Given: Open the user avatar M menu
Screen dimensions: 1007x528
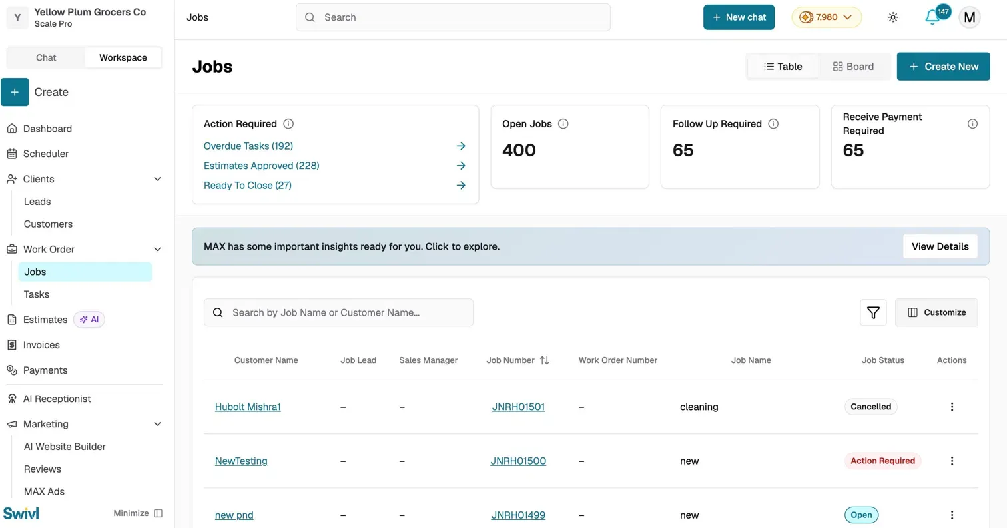Looking at the screenshot, I should pos(970,17).
